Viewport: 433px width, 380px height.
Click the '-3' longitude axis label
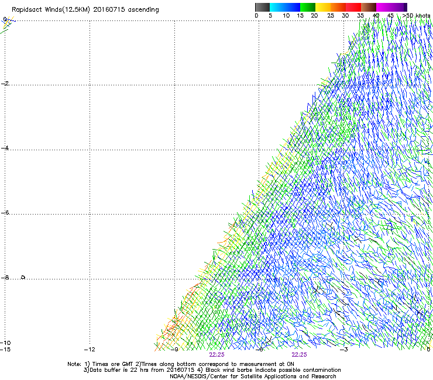click(344, 350)
